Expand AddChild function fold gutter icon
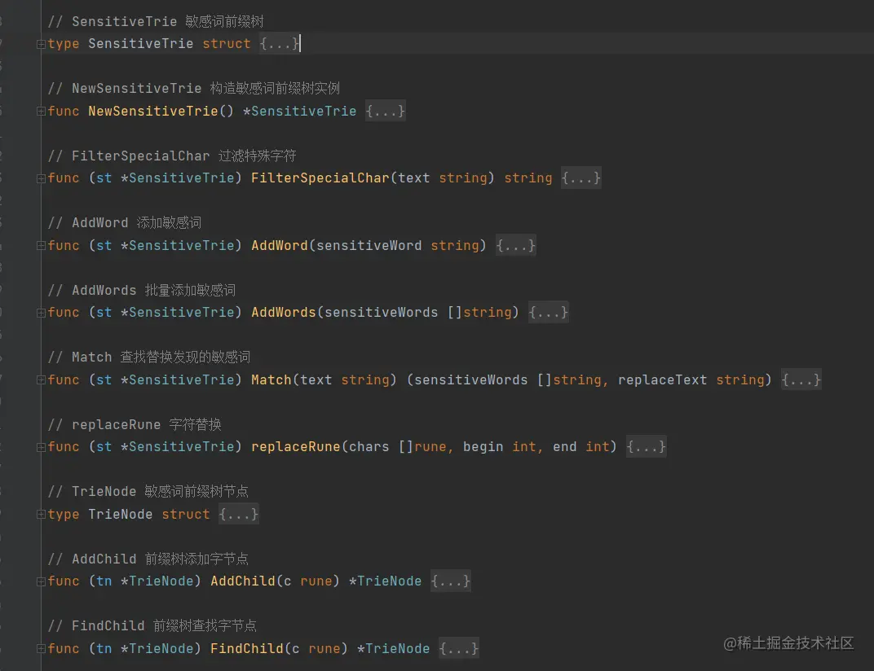 41,581
